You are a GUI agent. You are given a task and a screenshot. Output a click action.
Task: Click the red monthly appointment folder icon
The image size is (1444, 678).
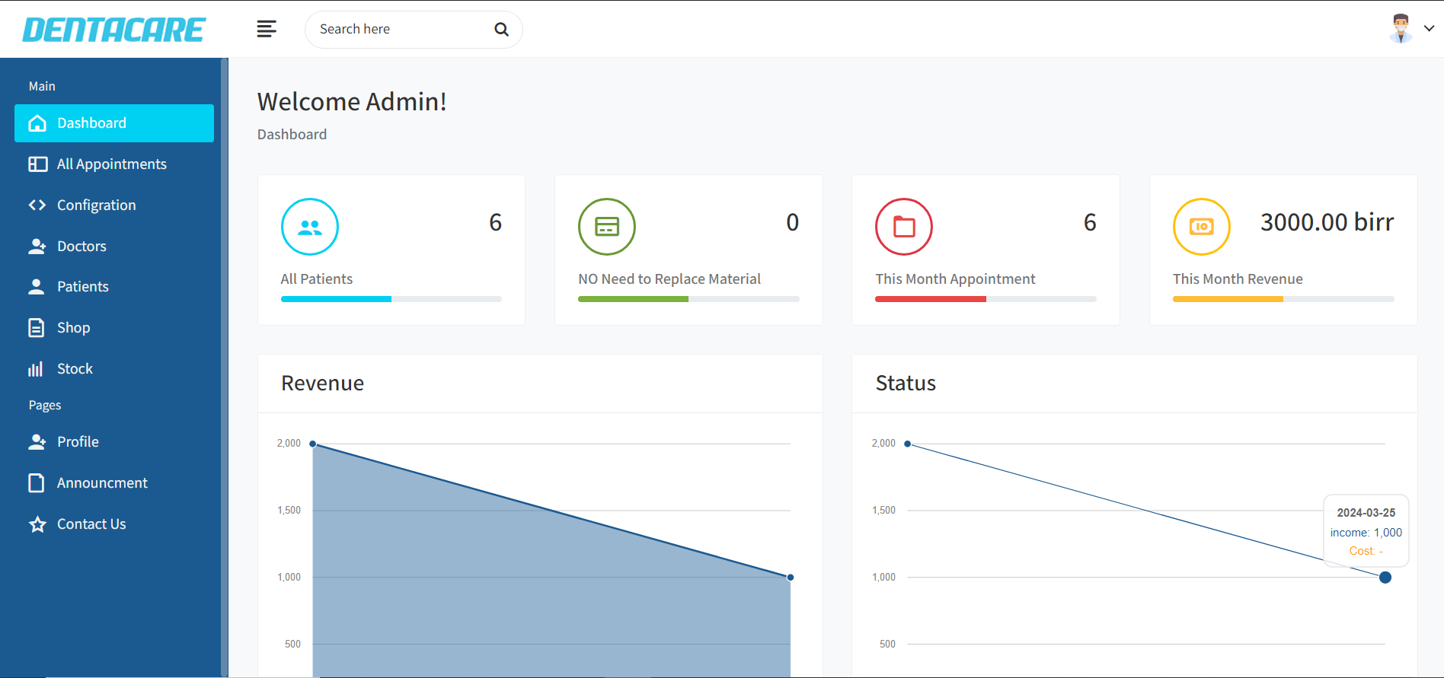click(904, 227)
